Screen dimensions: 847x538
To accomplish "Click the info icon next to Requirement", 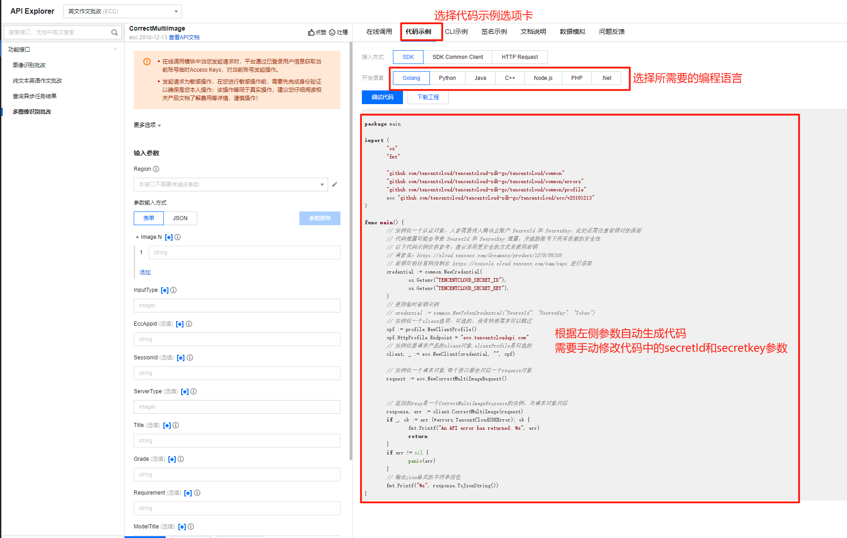I will 197,493.
